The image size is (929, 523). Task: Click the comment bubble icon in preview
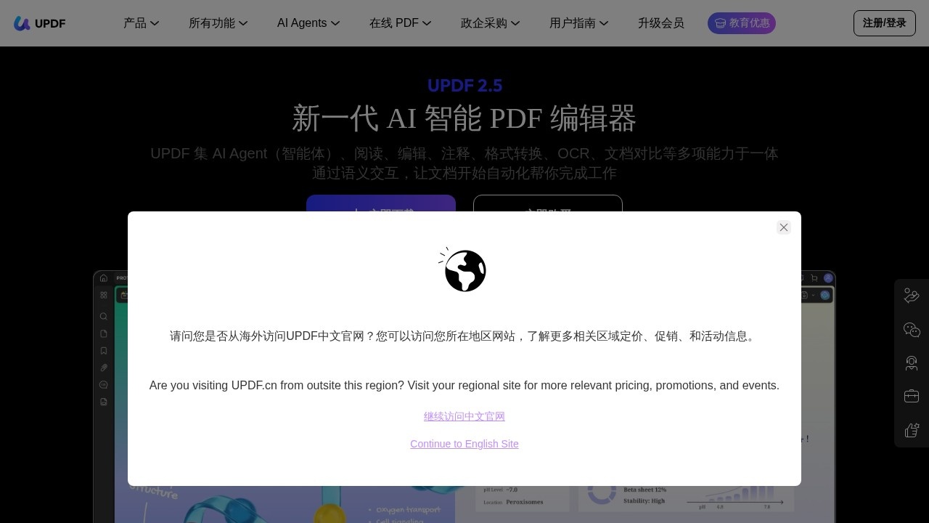pyautogui.click(x=104, y=384)
